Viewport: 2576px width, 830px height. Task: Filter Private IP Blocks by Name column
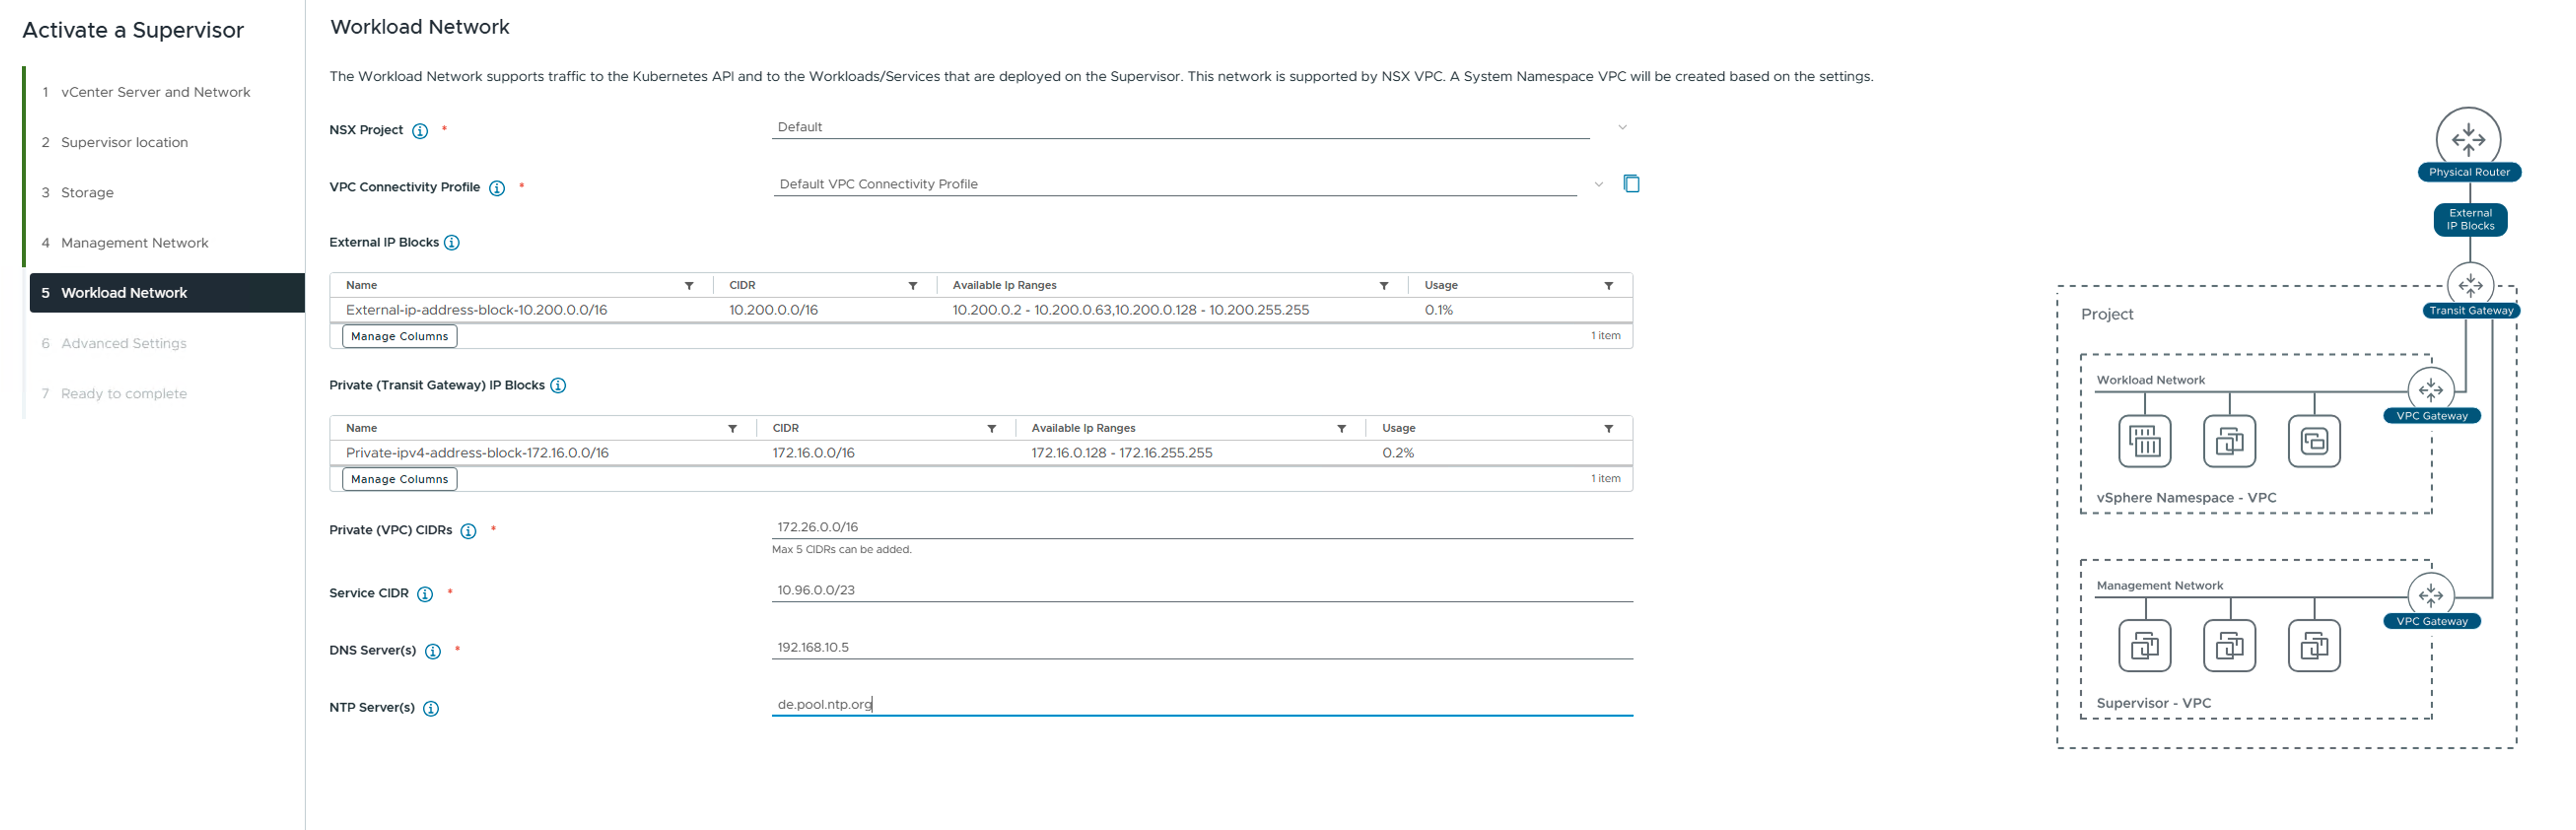(733, 429)
